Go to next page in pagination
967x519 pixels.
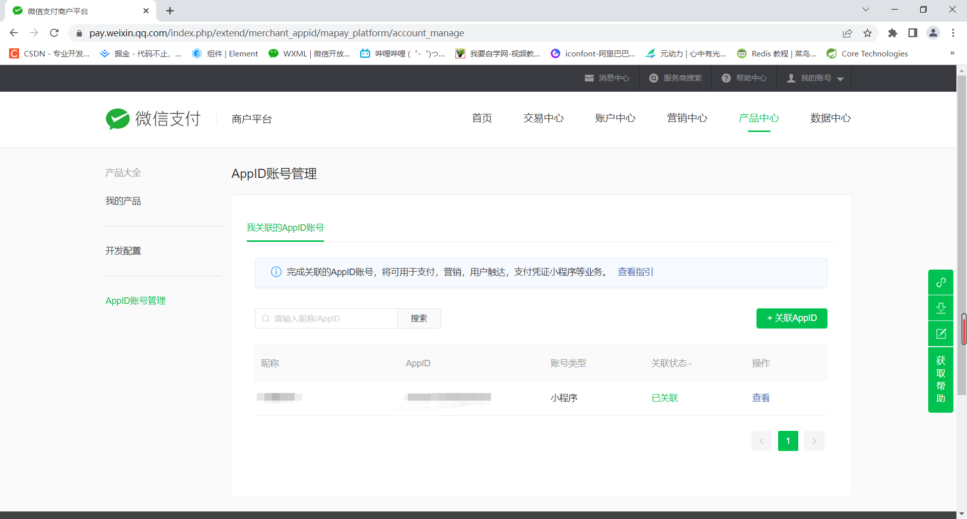814,441
